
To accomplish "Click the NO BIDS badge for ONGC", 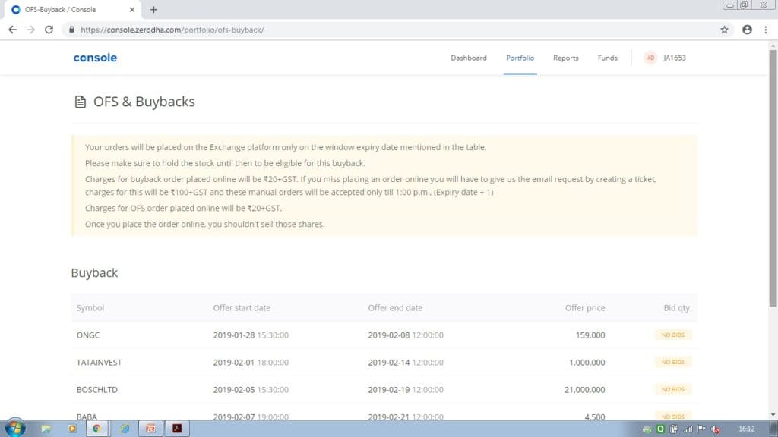I will [672, 335].
